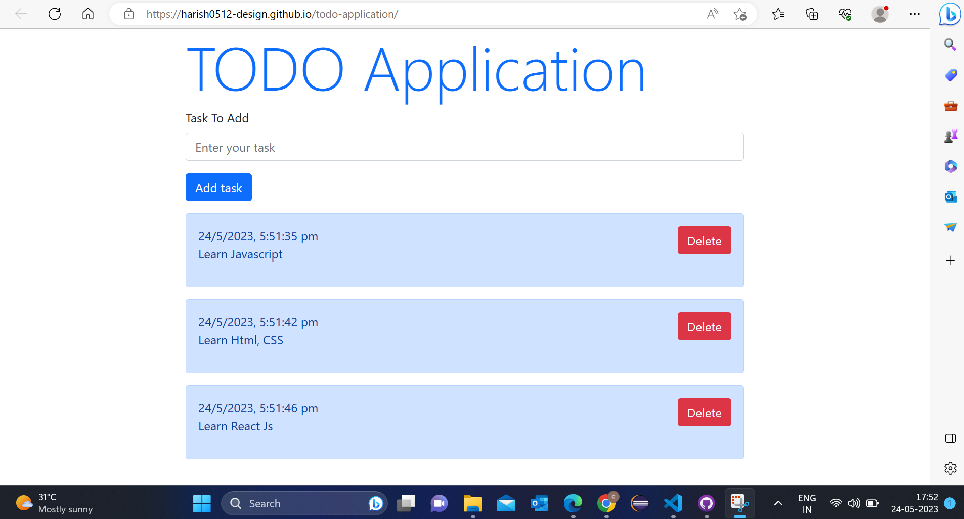The width and height of the screenshot is (964, 519).
Task: Add page to favorites star icon
Action: pyautogui.click(x=739, y=14)
